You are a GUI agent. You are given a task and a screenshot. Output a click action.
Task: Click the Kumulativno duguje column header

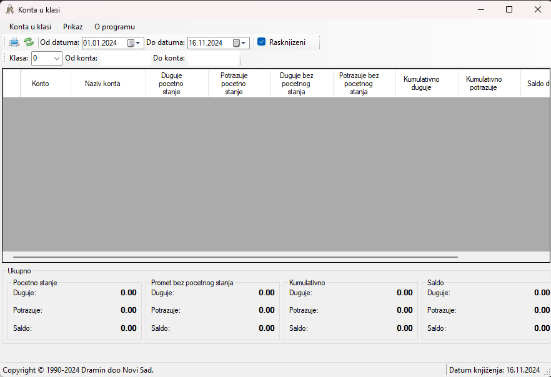click(x=427, y=84)
